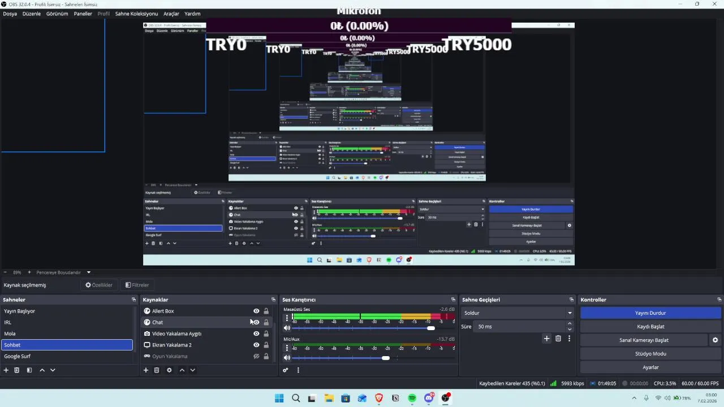Image resolution: width=724 pixels, height=407 pixels.
Task: Move the selected scene down in the Sahneler toolbar
Action: (x=53, y=370)
